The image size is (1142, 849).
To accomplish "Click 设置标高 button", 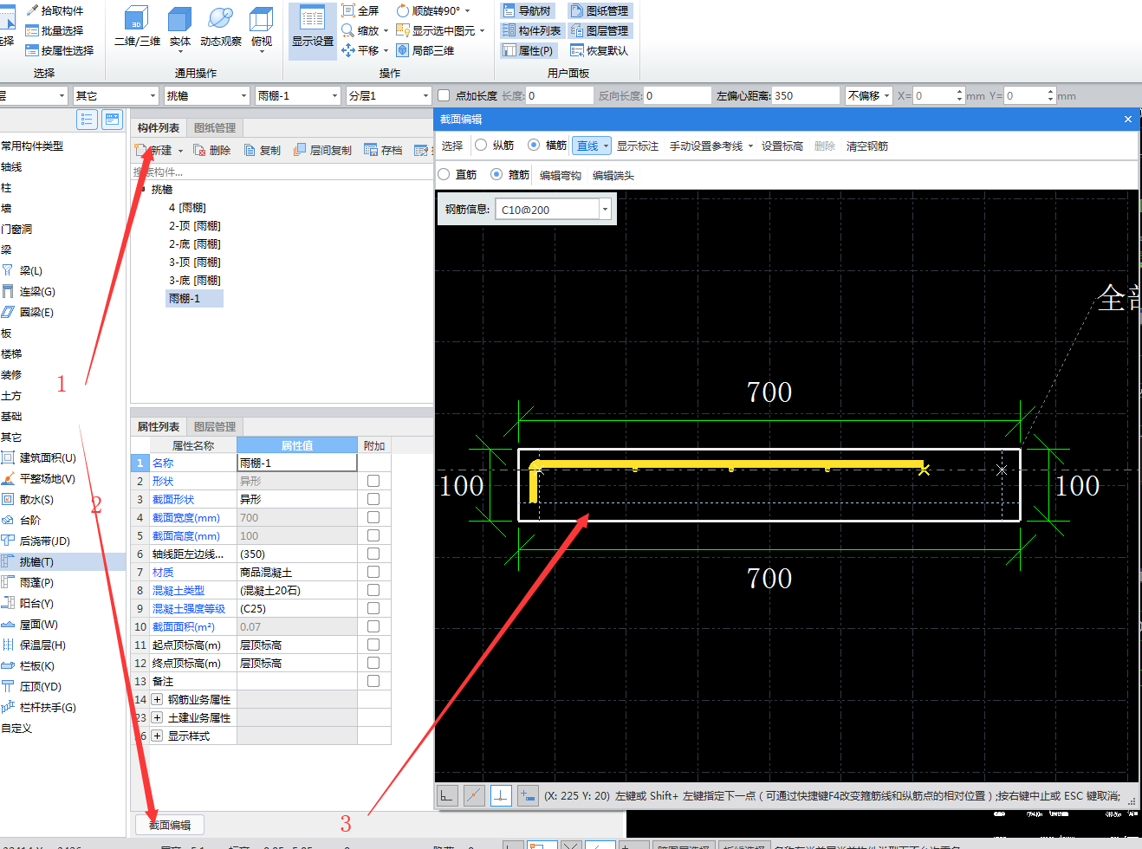I will click(x=782, y=146).
